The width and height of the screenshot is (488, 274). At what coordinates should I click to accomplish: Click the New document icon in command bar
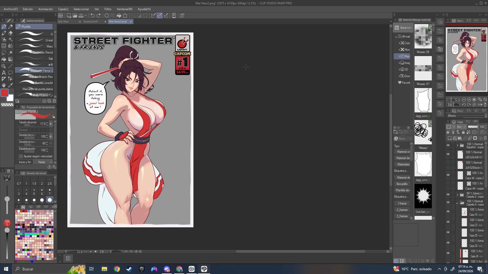point(69,15)
